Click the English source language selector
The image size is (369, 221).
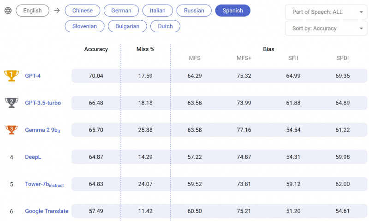(32, 11)
